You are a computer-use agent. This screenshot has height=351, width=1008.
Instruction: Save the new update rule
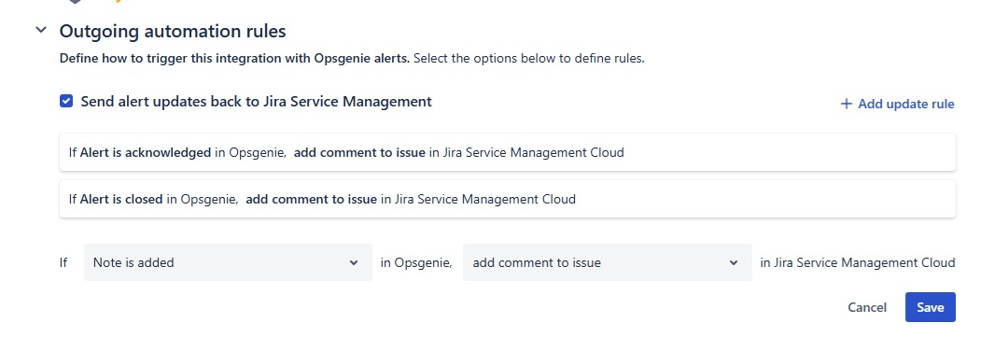(x=931, y=307)
